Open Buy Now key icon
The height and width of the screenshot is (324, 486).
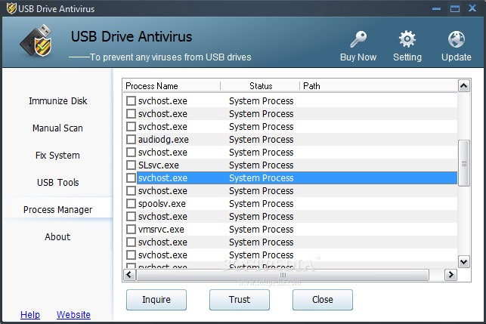pos(358,39)
